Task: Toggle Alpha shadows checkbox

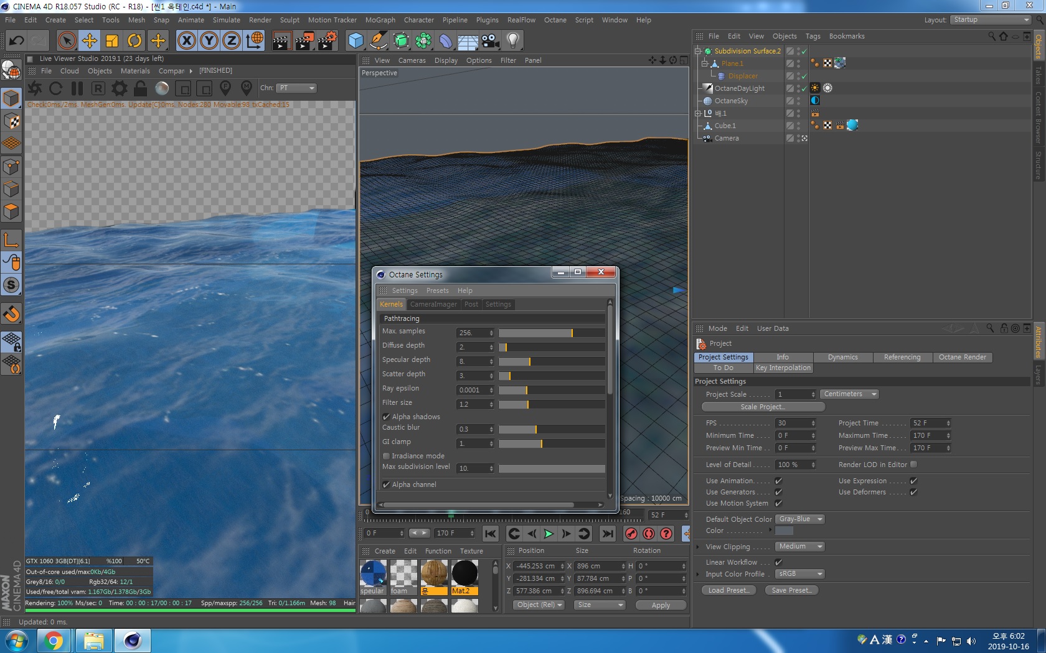Action: (x=386, y=417)
